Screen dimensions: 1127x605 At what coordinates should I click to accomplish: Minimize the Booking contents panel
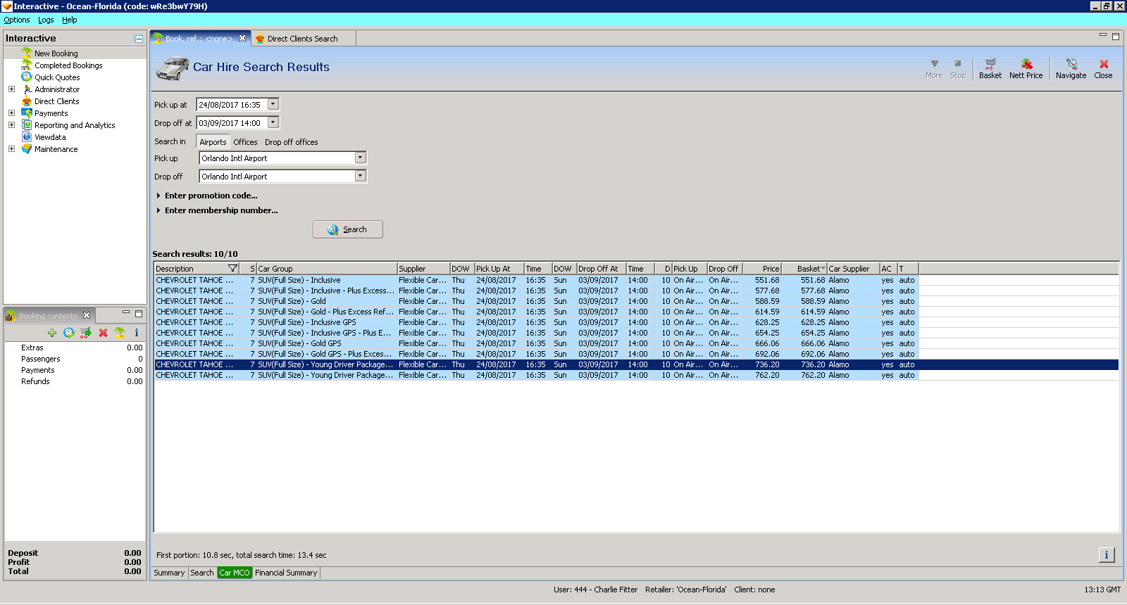pos(126,312)
